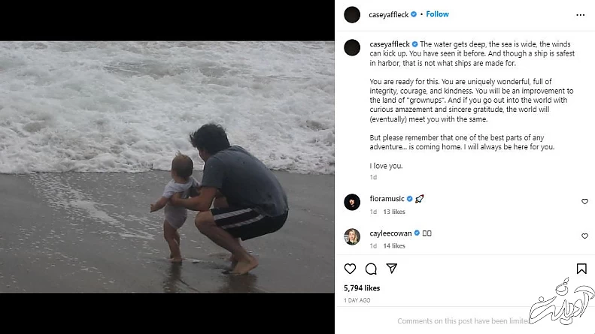Screen dimensions: 595x334
Task: Visit cayleecowan username link
Action: click(x=390, y=233)
